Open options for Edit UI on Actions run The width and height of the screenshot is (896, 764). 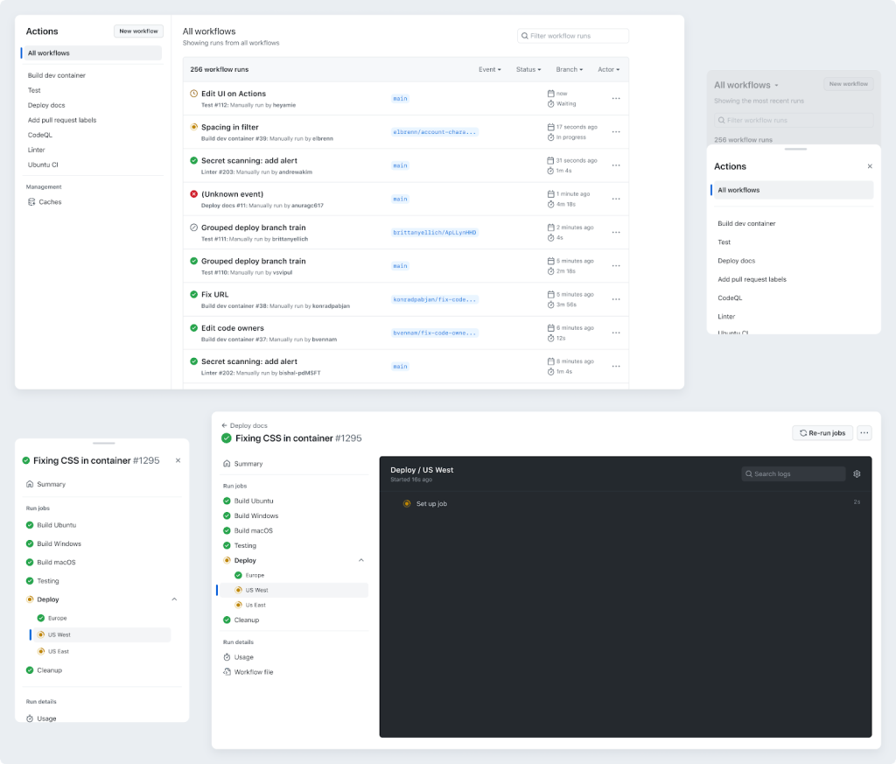coord(616,98)
